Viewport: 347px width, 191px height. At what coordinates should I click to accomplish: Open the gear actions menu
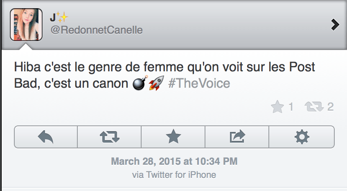coord(302,136)
